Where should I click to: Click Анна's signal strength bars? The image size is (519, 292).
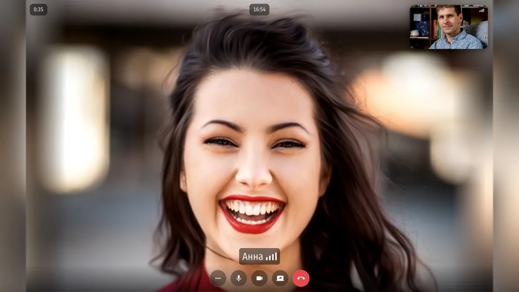(x=272, y=257)
